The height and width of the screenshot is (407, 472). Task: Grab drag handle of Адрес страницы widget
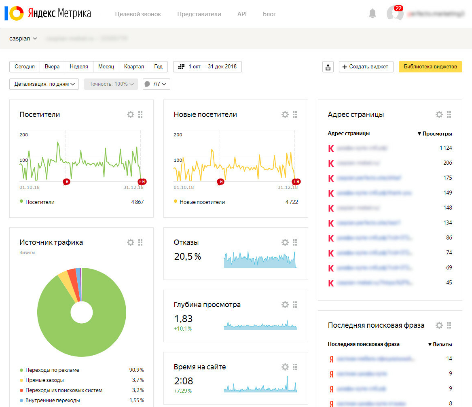point(449,114)
